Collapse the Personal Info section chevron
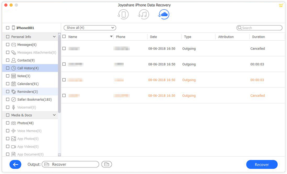Viewport: 287px width, 174px height. click(54, 37)
